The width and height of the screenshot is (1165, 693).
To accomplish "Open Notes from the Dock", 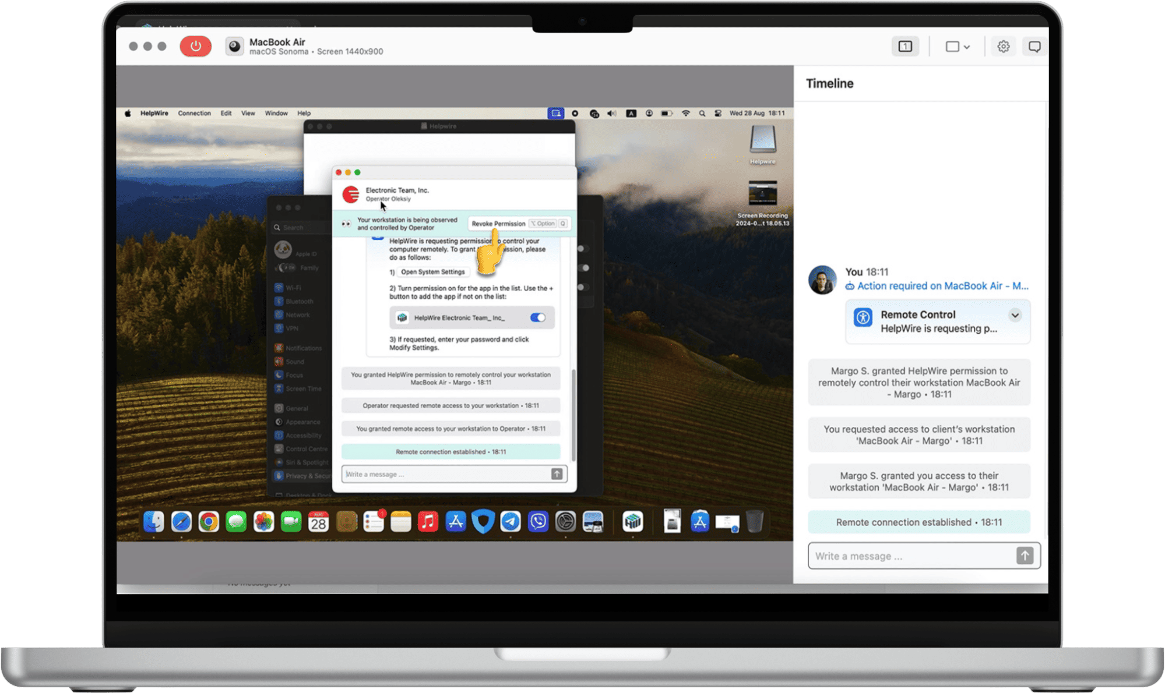I will click(x=401, y=522).
